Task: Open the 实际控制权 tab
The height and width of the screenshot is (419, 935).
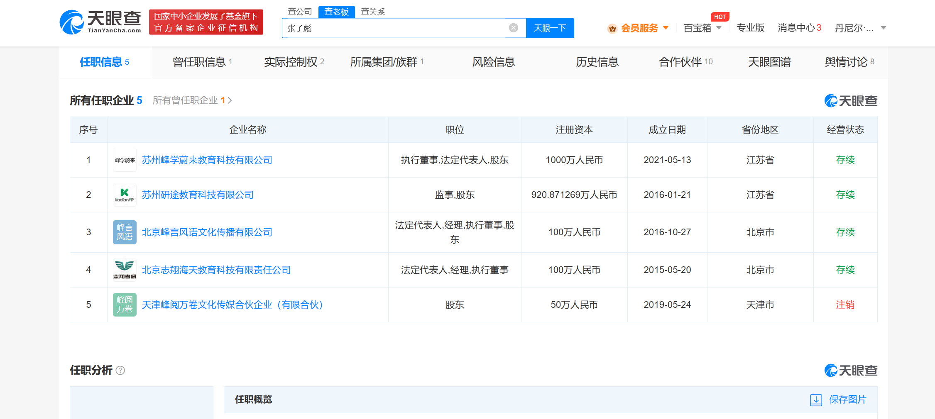Action: tap(294, 62)
